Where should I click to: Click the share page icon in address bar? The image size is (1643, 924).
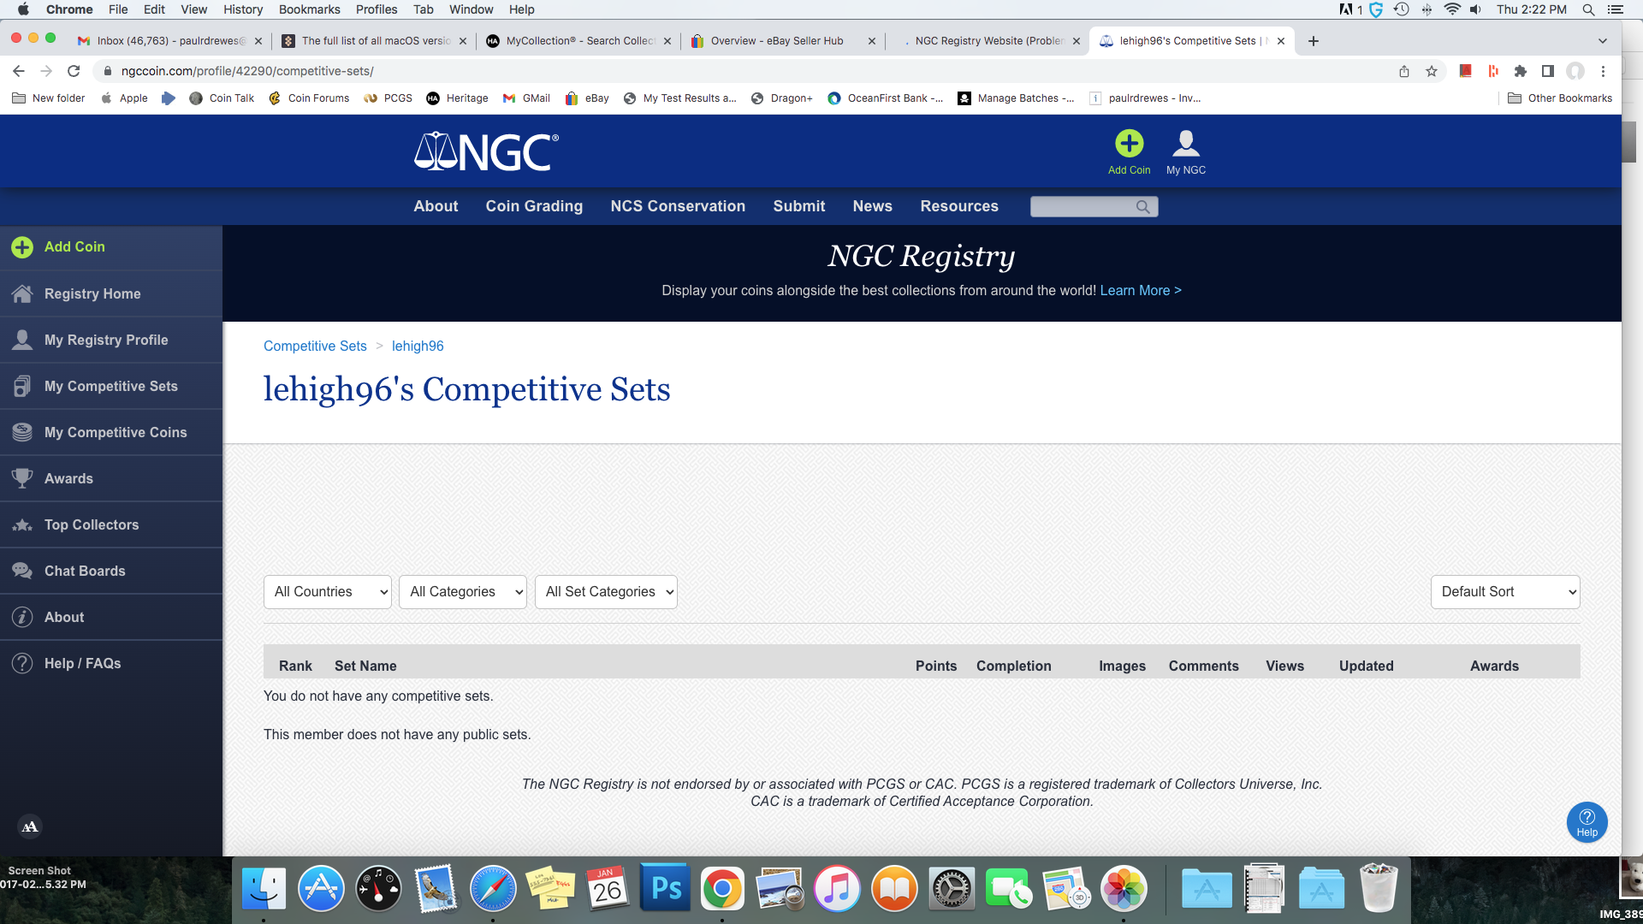click(1404, 71)
